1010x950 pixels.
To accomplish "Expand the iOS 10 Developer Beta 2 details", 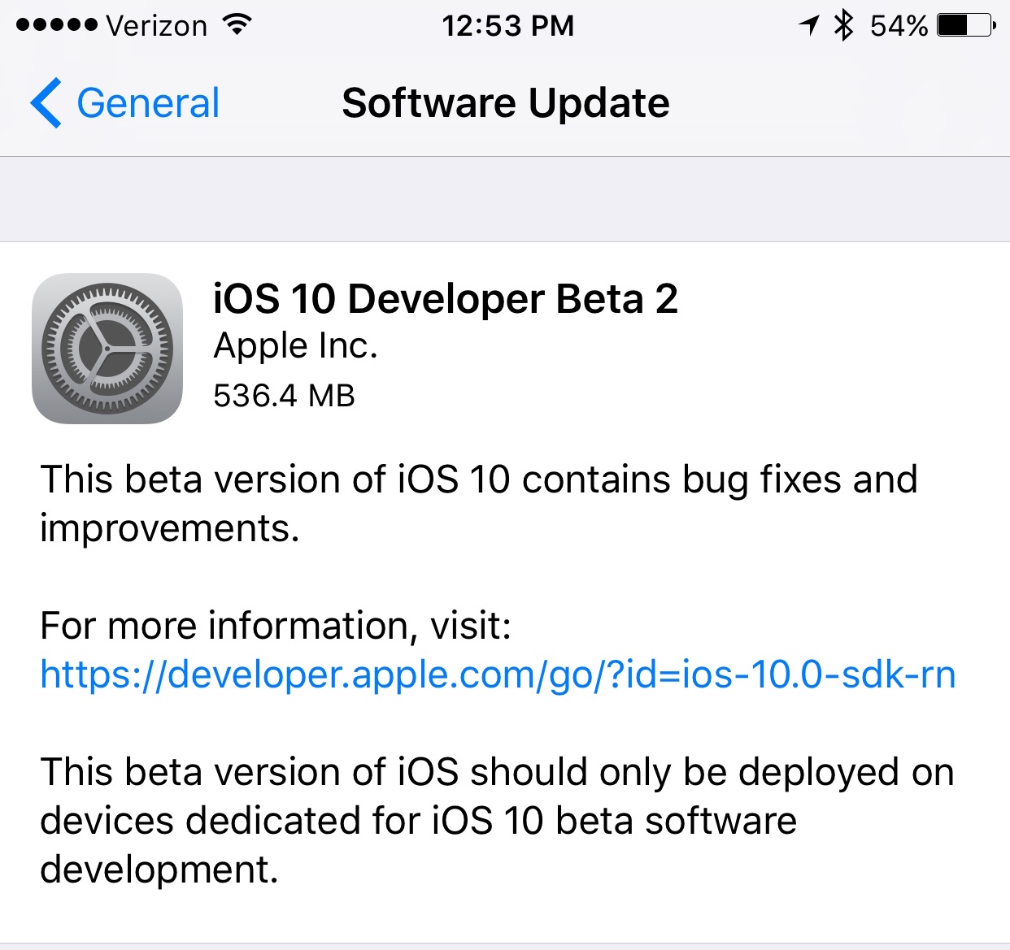I will point(446,300).
